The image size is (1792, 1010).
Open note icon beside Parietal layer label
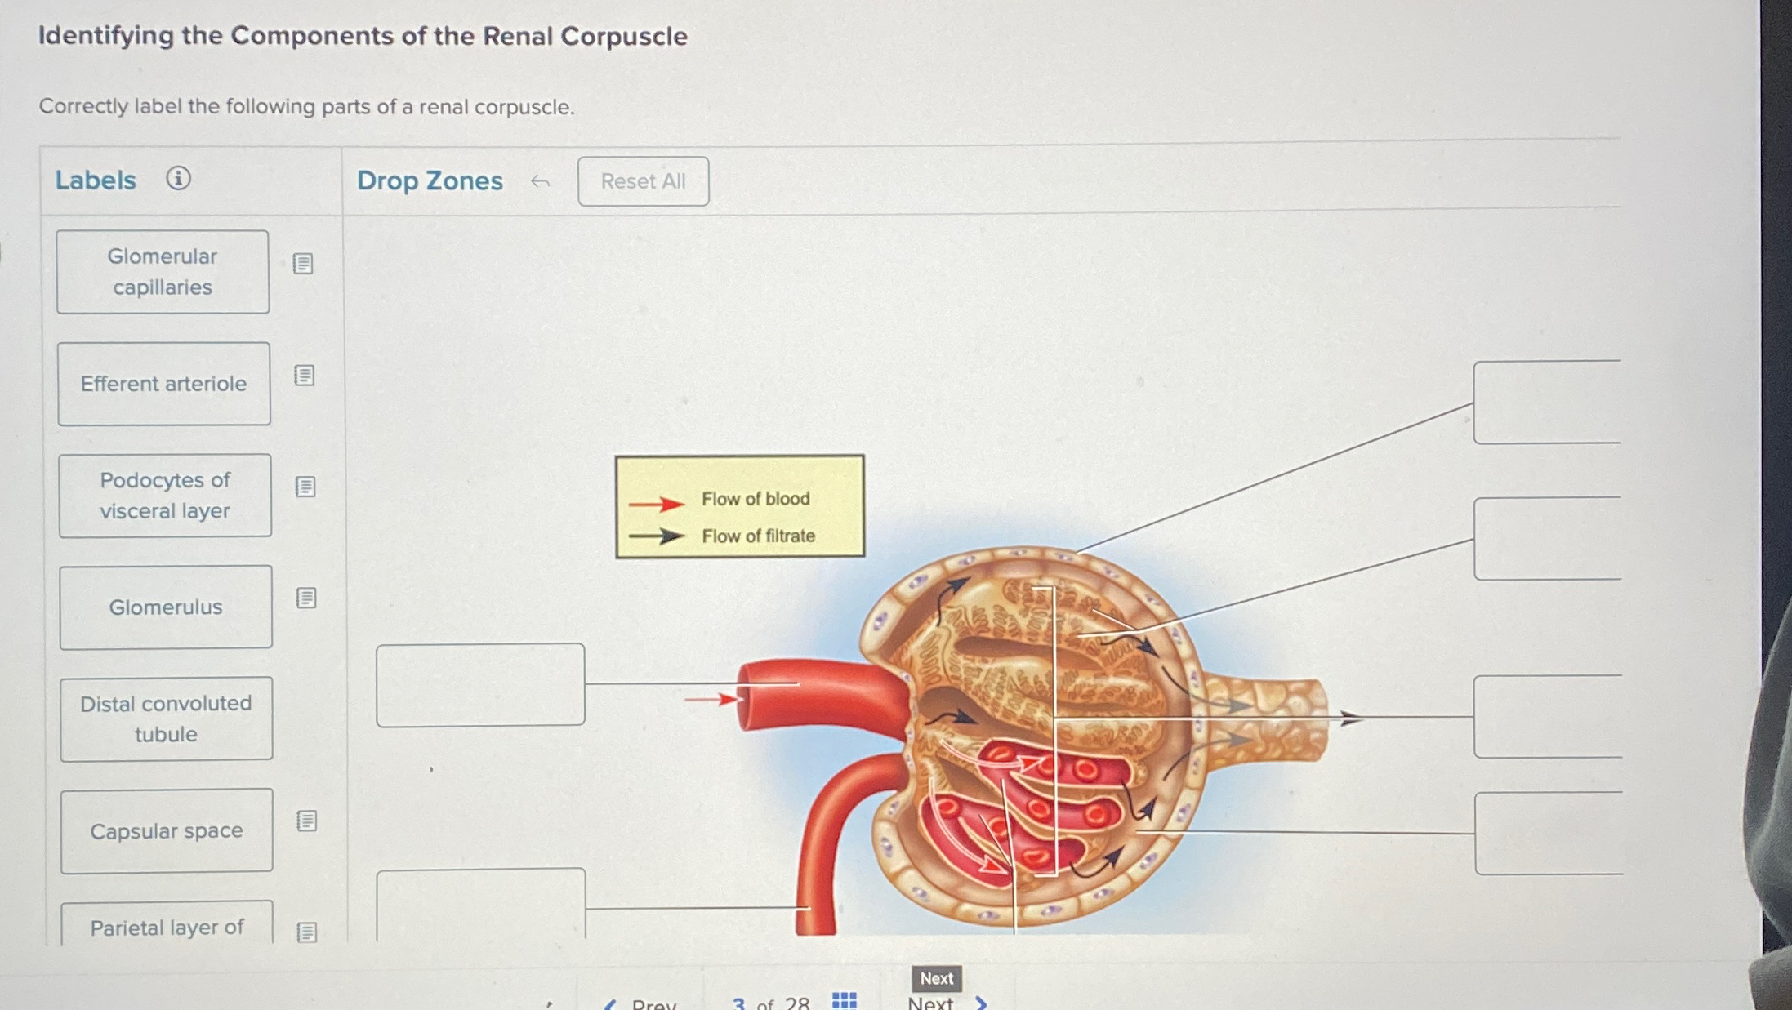306,932
